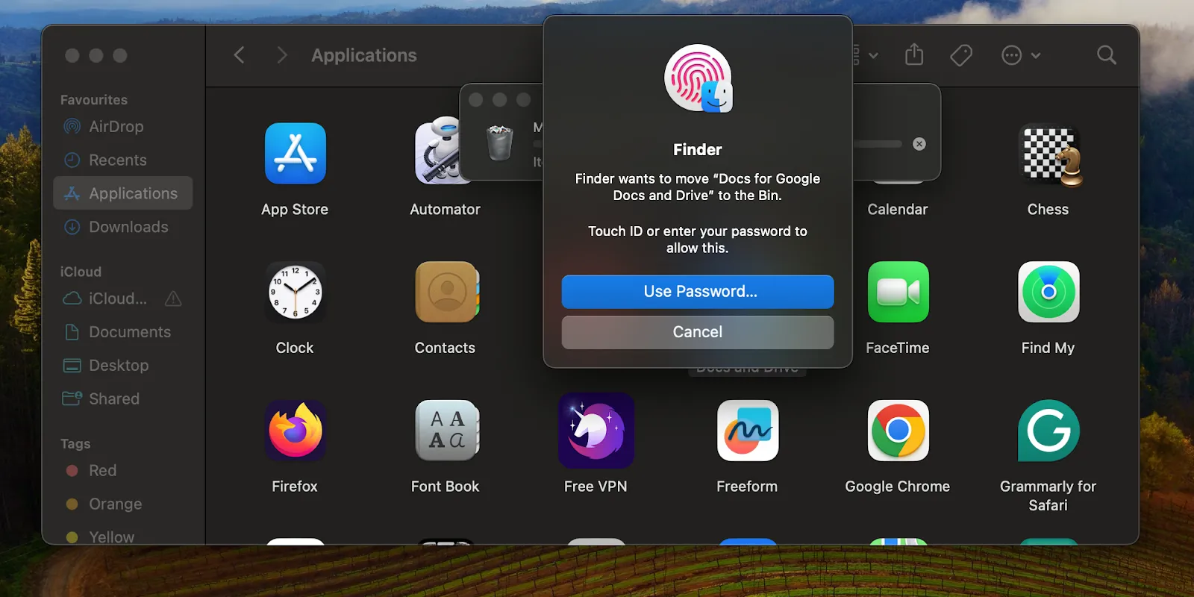Screen dimensions: 1194x597
Task: Select the Red tag in sidebar
Action: pos(123,471)
